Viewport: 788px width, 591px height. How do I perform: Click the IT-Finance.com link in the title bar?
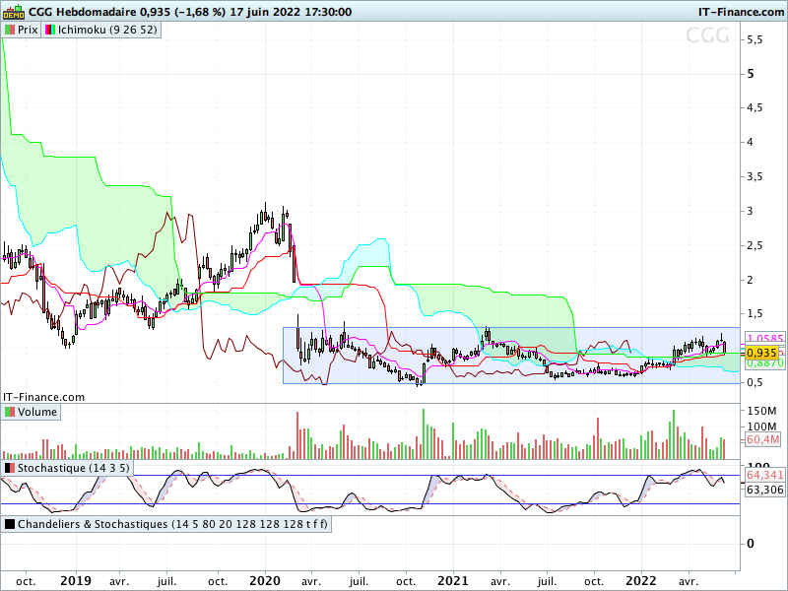pyautogui.click(x=741, y=12)
